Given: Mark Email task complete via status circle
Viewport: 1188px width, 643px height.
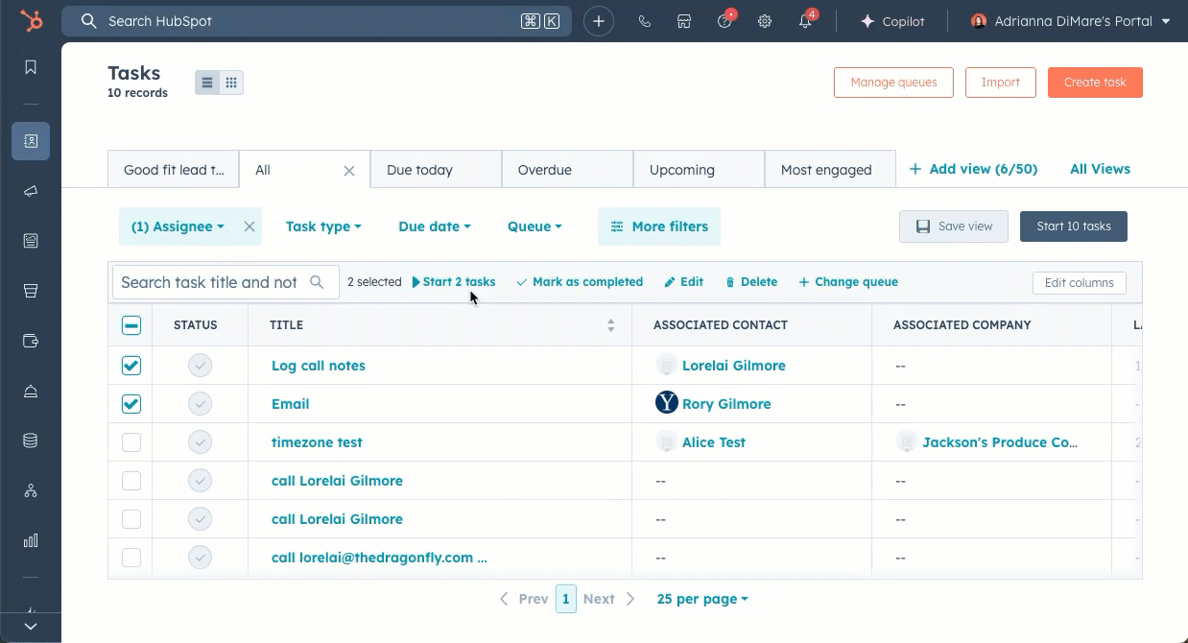Looking at the screenshot, I should 200,404.
